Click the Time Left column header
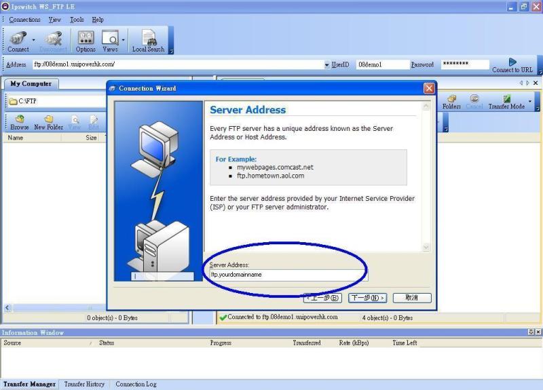This screenshot has width=543, height=390. 405,343
